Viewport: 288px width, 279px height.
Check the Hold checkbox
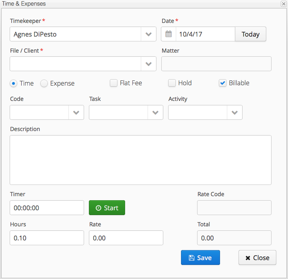click(172, 83)
